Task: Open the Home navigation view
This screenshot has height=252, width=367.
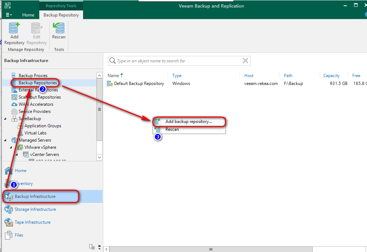Action: (21, 171)
